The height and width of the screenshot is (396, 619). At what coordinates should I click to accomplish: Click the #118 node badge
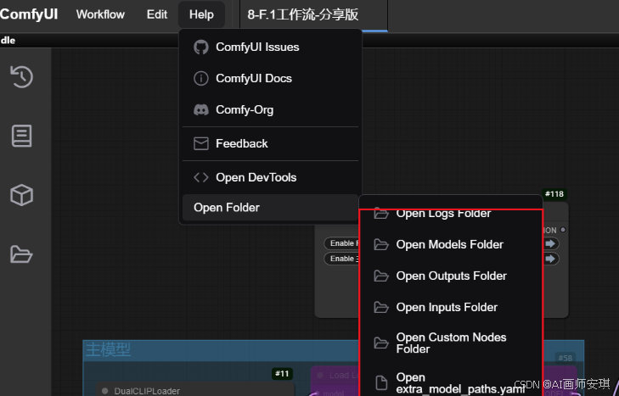click(554, 194)
